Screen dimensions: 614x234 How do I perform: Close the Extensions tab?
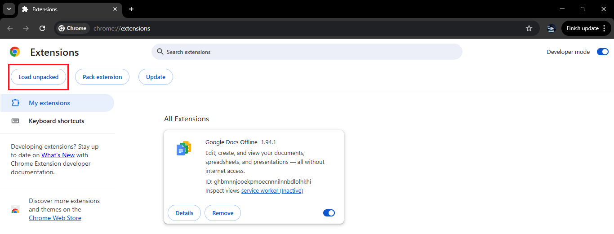click(x=115, y=9)
